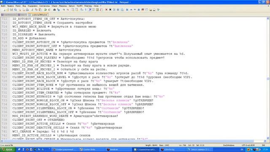Toggle synchronized horizontal scrolling
This screenshot has height=152, width=270.
pyautogui.click(x=77, y=10)
